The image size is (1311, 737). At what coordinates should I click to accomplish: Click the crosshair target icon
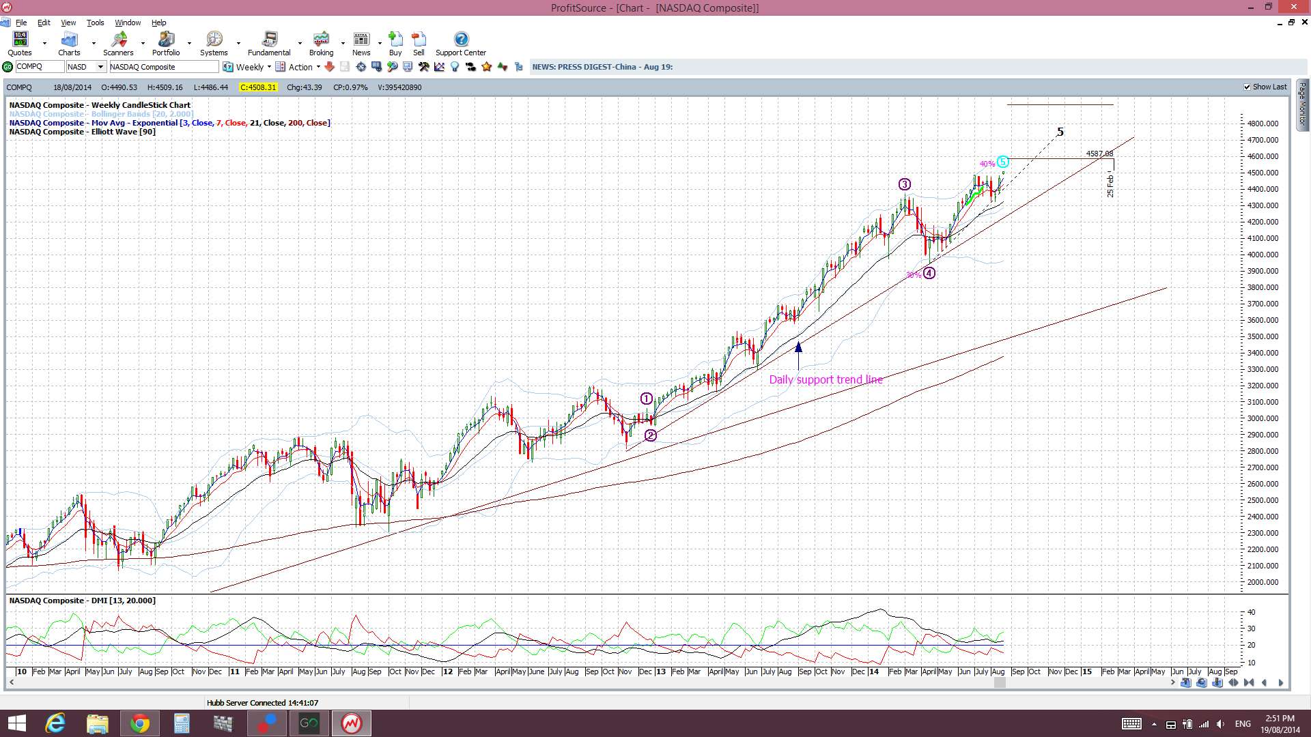[361, 67]
